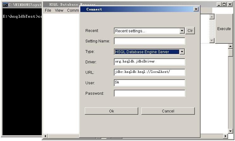Click horizontal scrollbar left arrow
Viewport: 235px width, 141px height.
[x=45, y=136]
